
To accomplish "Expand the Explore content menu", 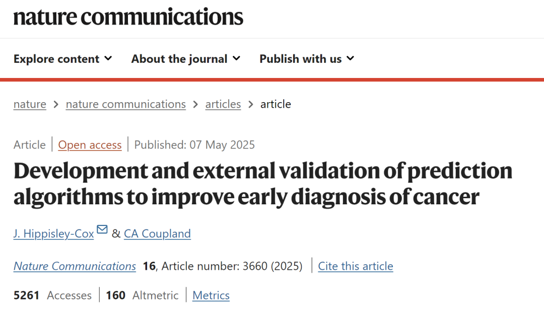I will tap(56, 59).
